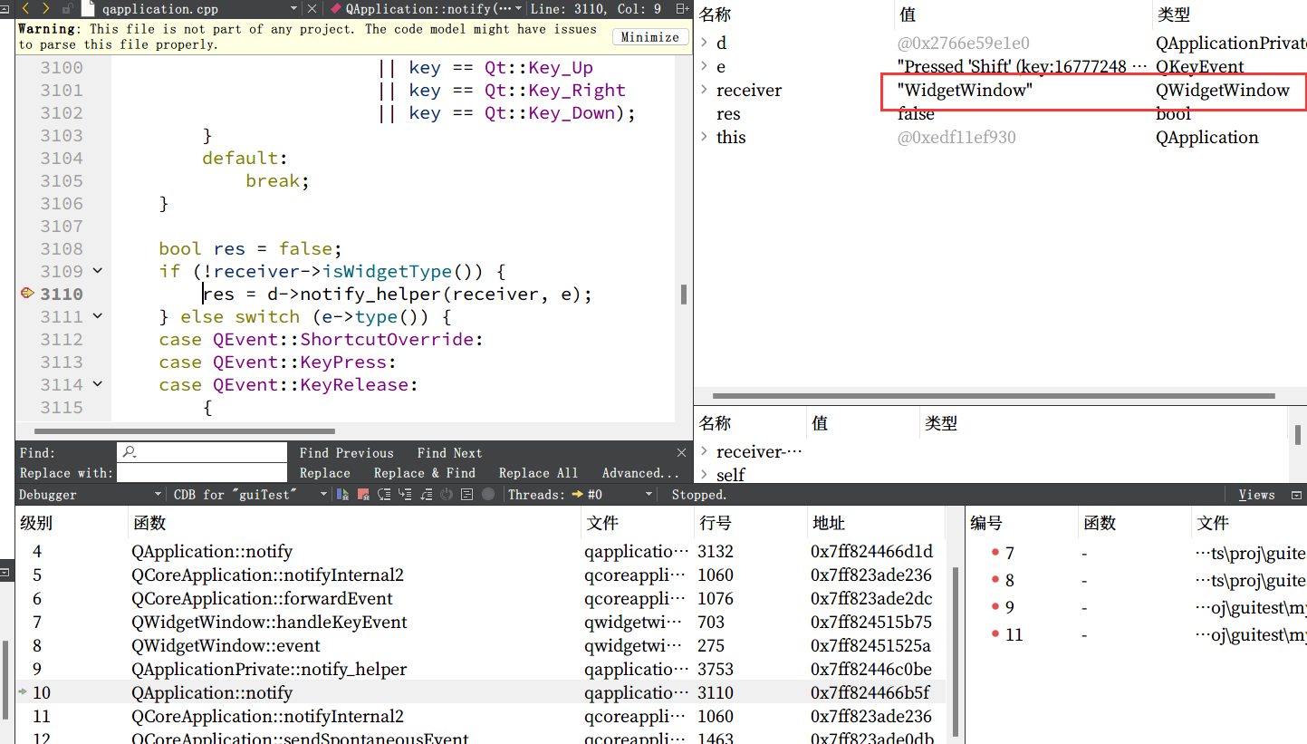Collapse the code fold at line 3109
This screenshot has width=1307, height=744.
point(98,271)
